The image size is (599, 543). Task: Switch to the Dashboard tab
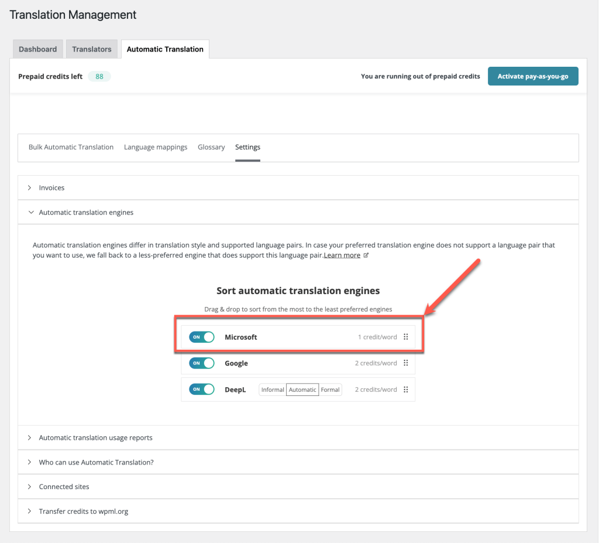point(37,49)
